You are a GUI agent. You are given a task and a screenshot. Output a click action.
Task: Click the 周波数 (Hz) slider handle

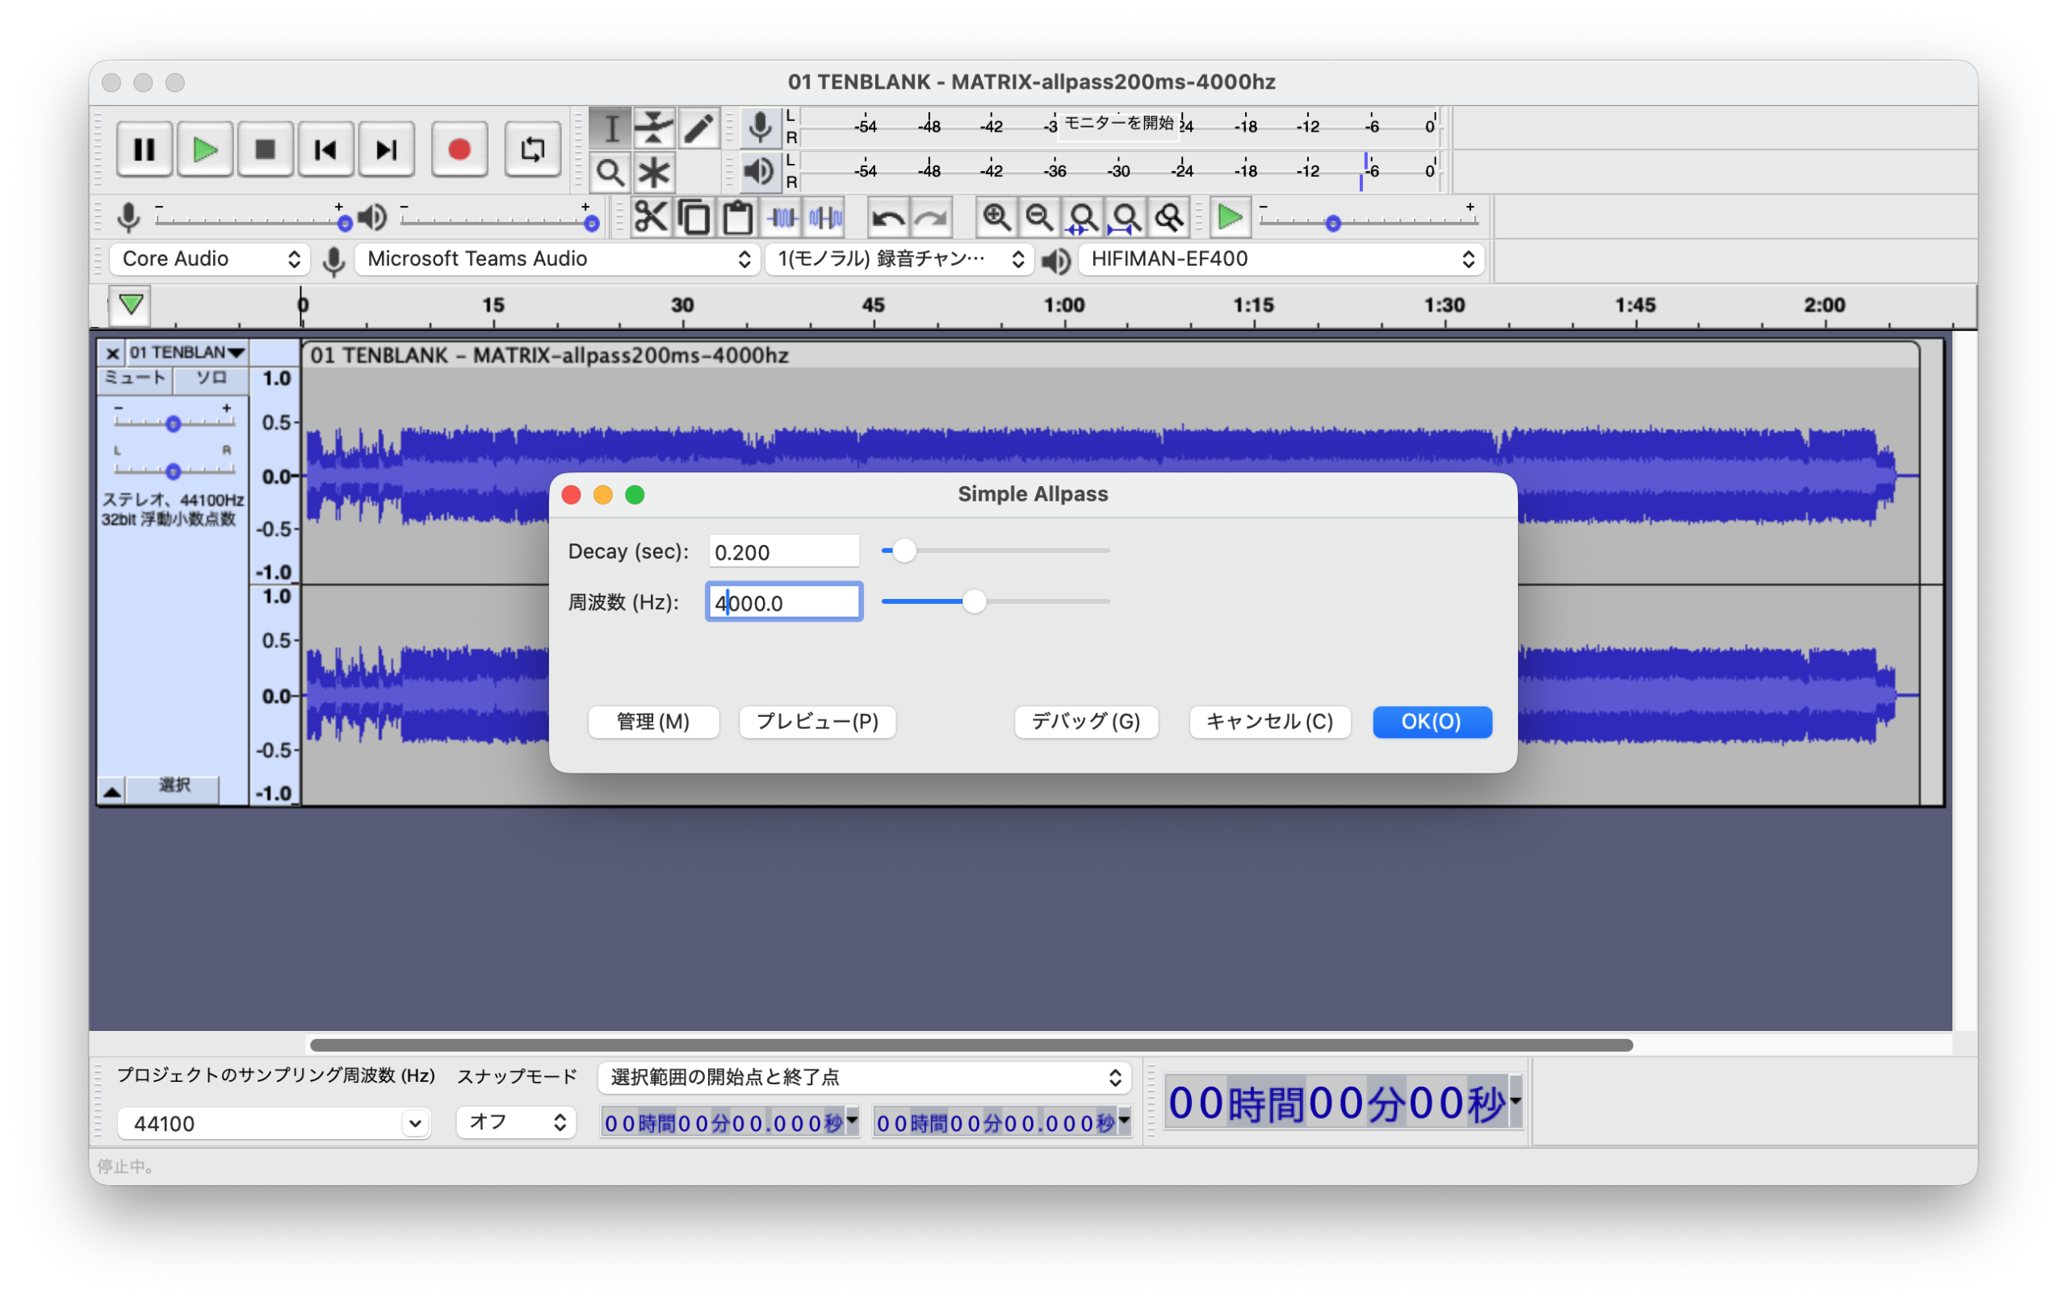[x=974, y=601]
